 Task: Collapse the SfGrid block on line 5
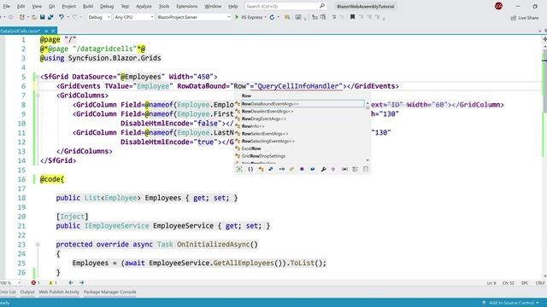coord(37,77)
